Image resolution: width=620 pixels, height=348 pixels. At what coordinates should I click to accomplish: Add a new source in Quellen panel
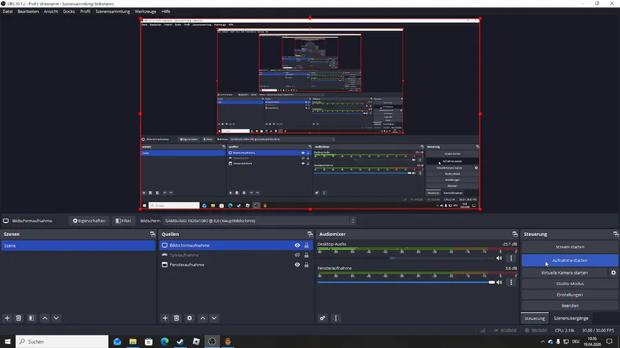[165, 318]
